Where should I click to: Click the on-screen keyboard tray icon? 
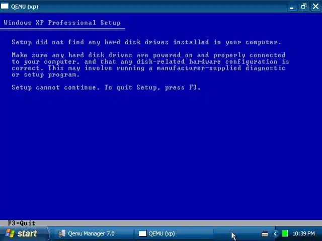click(x=265, y=233)
